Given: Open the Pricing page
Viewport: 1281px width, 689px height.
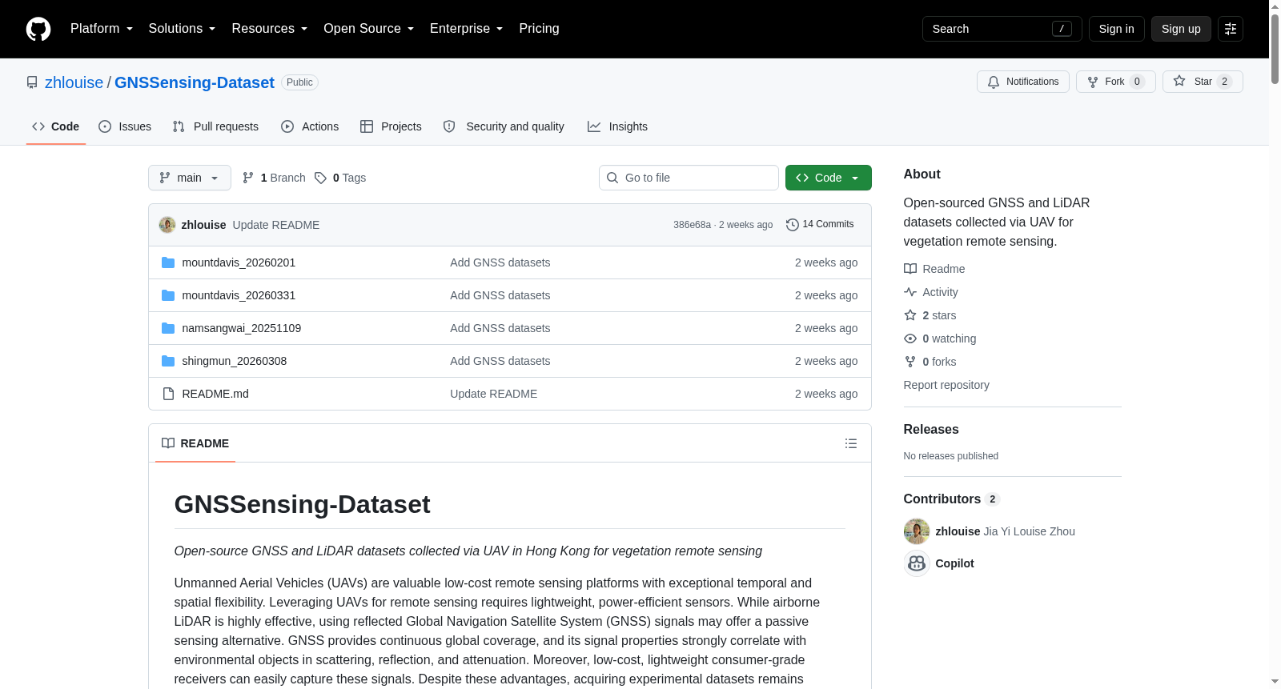Looking at the screenshot, I should [x=539, y=29].
